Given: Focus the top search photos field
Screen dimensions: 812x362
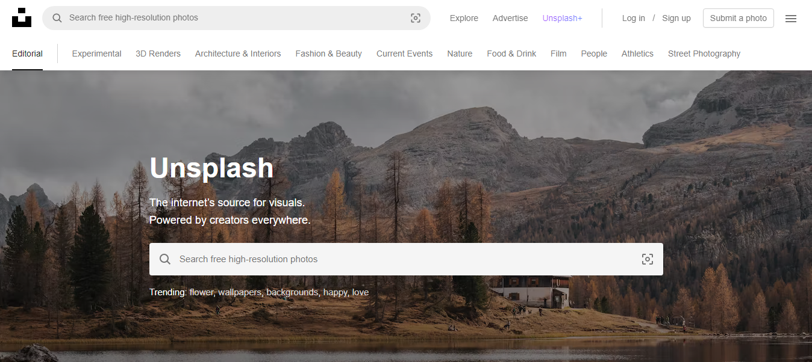Looking at the screenshot, I should click(236, 18).
